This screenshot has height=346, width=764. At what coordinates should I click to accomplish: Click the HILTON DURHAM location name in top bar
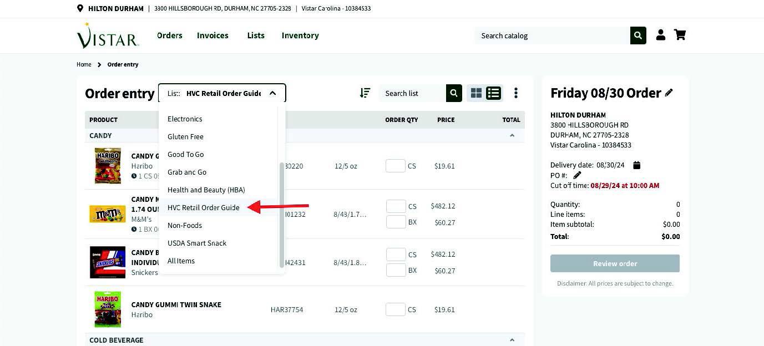pos(116,8)
